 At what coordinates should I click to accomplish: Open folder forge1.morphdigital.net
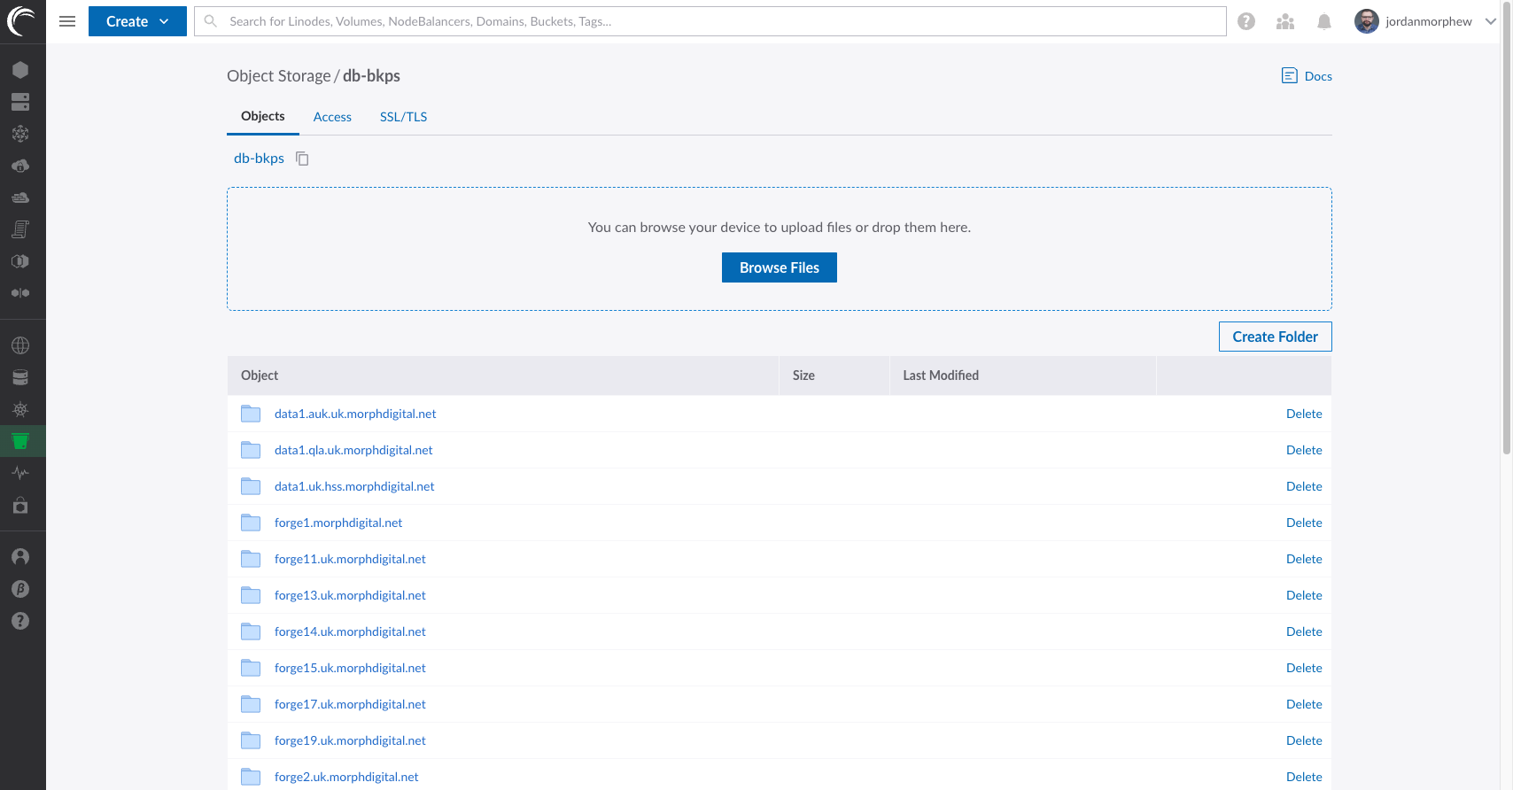click(338, 523)
